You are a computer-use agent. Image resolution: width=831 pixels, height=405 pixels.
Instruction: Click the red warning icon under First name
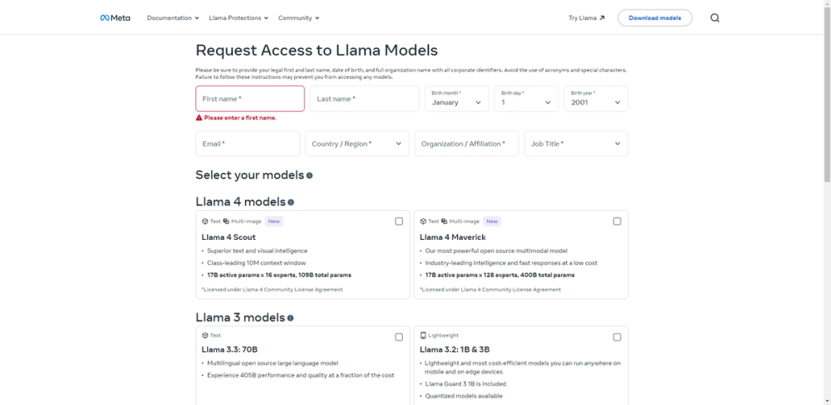[199, 118]
